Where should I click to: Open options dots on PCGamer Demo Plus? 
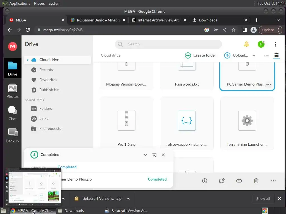(268, 84)
